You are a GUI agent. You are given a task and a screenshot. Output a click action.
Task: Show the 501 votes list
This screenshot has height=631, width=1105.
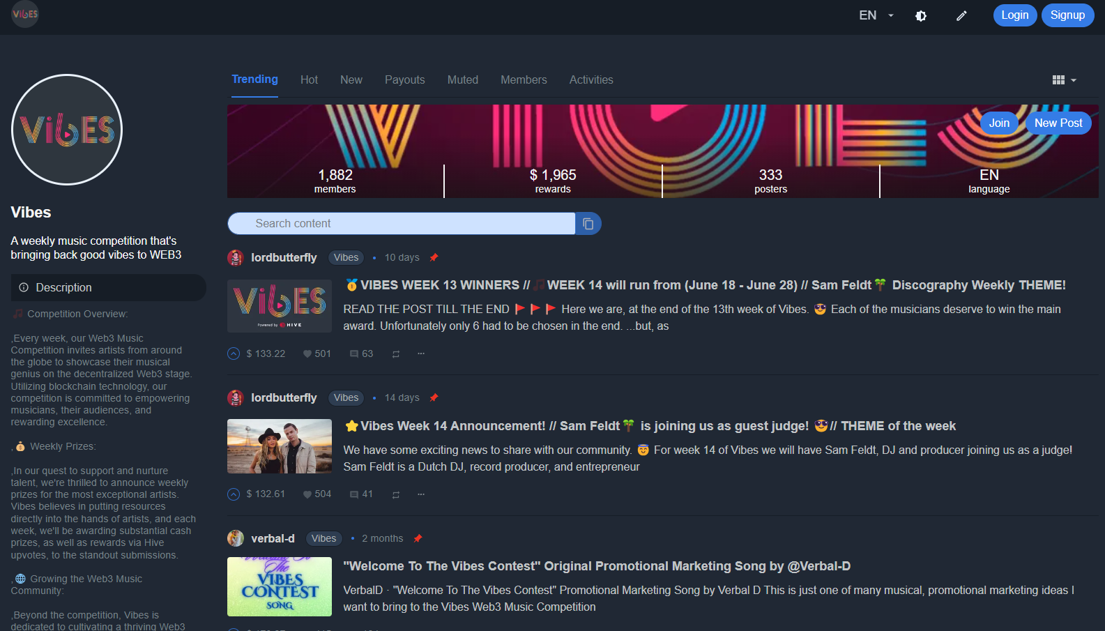[317, 353]
